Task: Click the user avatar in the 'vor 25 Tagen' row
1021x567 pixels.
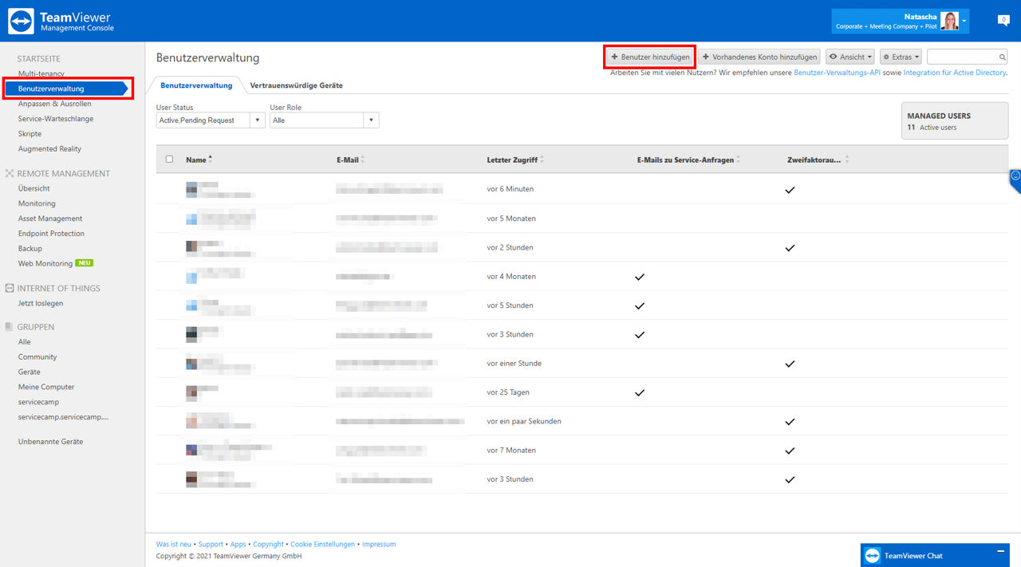Action: pyautogui.click(x=191, y=392)
